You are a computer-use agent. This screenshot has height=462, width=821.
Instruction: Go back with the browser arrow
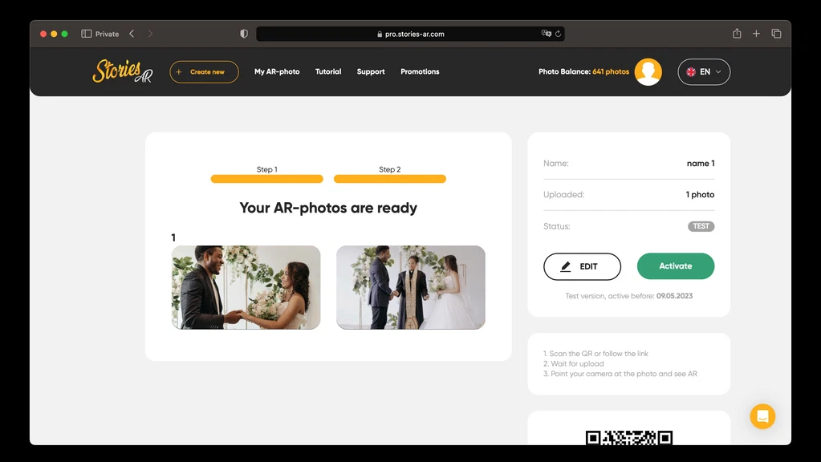tap(132, 34)
